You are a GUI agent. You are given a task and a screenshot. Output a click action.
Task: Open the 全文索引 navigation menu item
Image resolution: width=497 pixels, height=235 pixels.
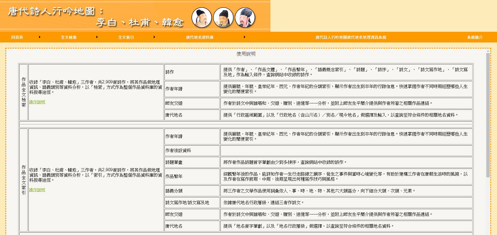pyautogui.click(x=126, y=37)
